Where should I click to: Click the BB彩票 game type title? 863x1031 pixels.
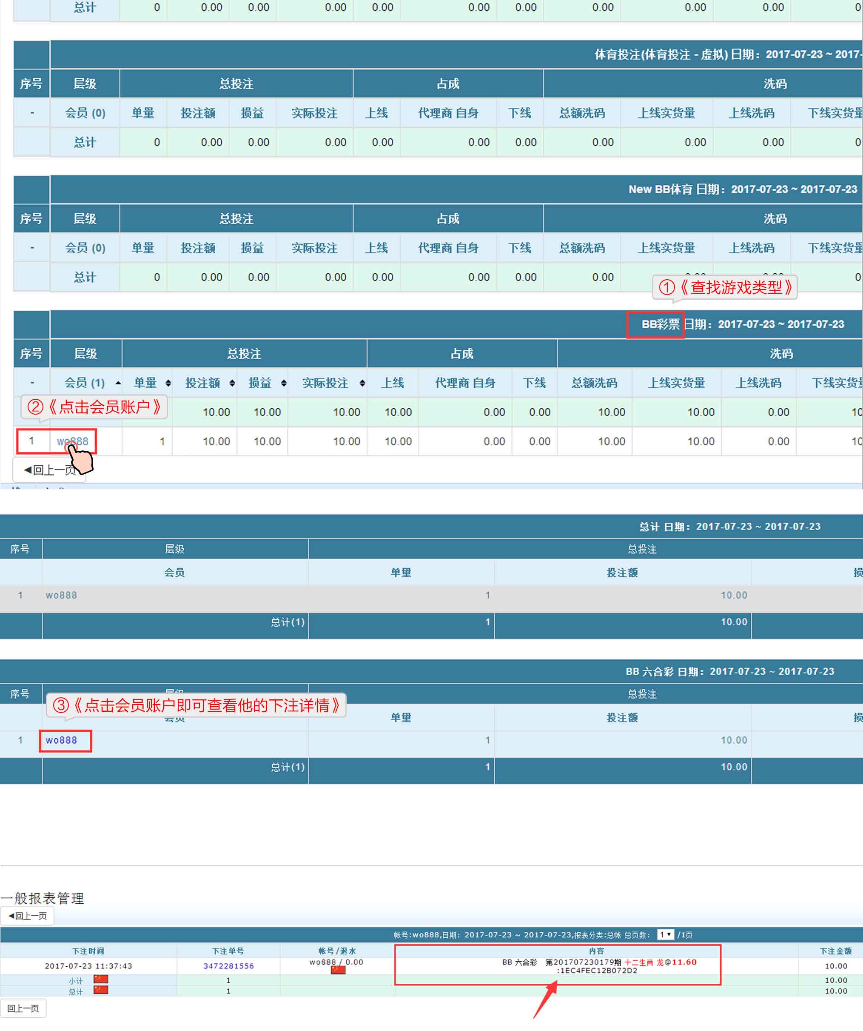point(660,324)
